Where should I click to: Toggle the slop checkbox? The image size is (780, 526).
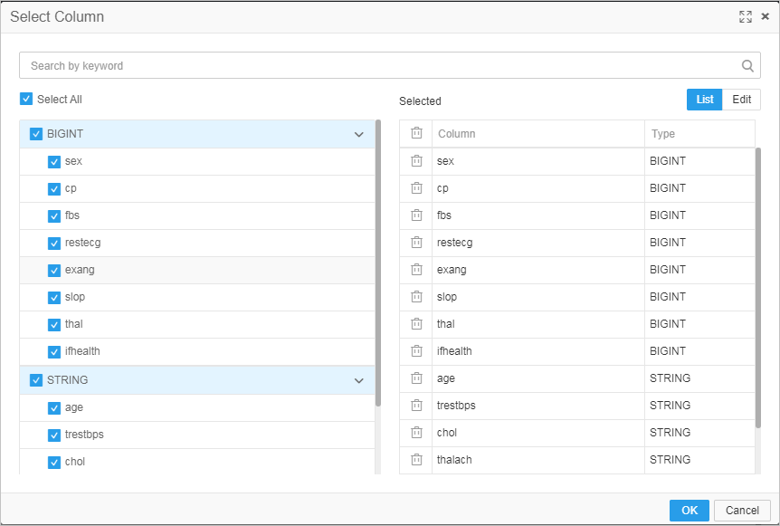click(x=53, y=298)
